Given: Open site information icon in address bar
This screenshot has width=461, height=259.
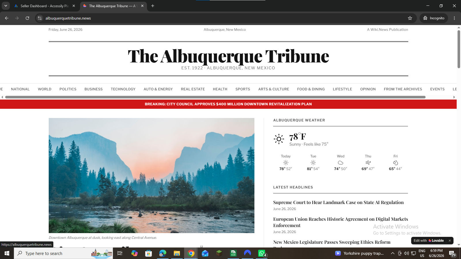Looking at the screenshot, I should pyautogui.click(x=40, y=18).
